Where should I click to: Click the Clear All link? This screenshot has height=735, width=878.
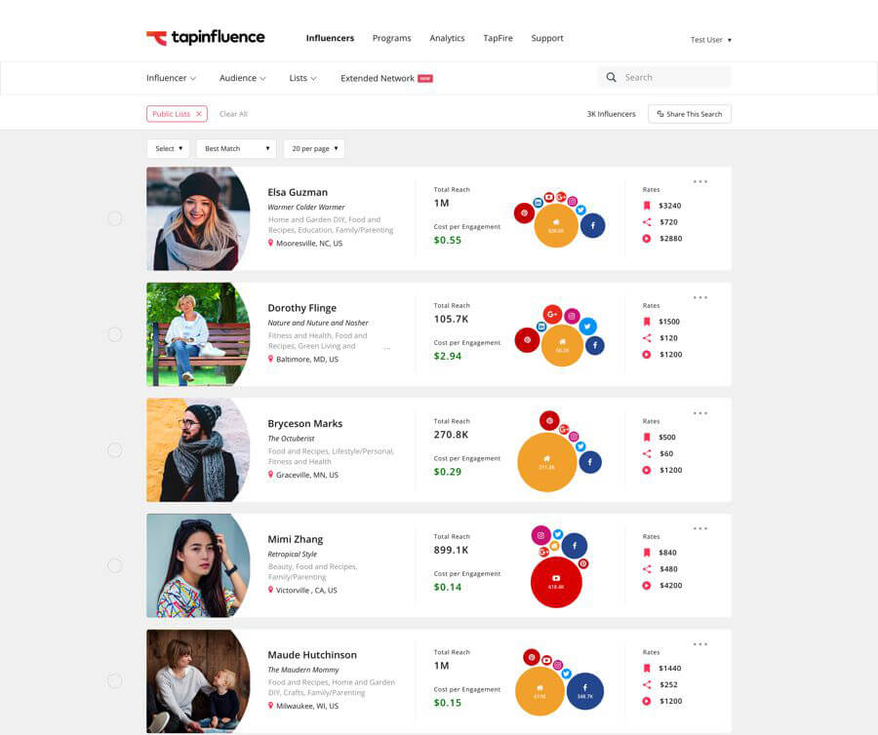click(233, 114)
